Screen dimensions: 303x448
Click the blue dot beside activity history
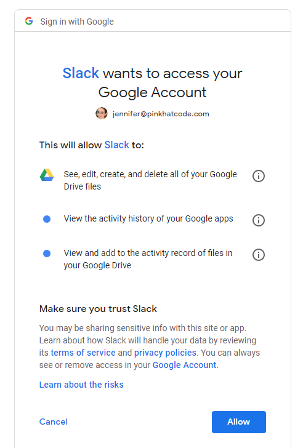[47, 219]
